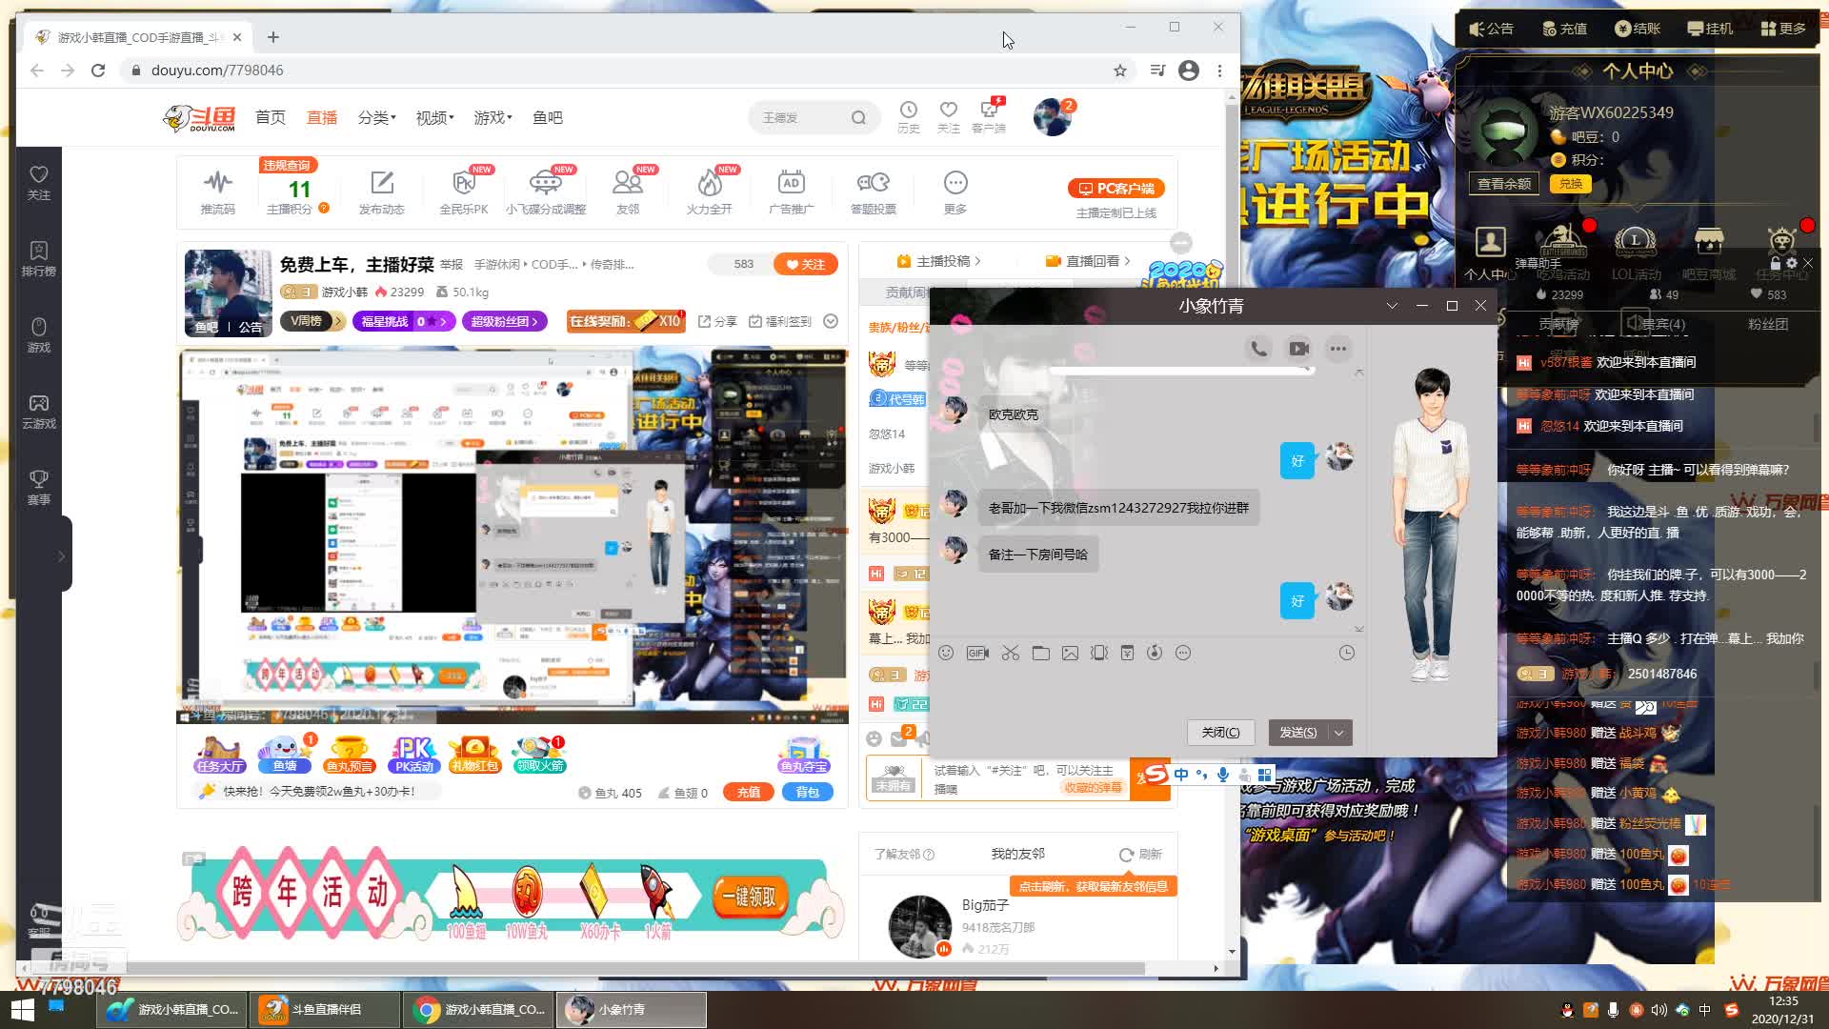Open 历史 history icon on Douyu header
The image size is (1829, 1029).
pos(909,117)
